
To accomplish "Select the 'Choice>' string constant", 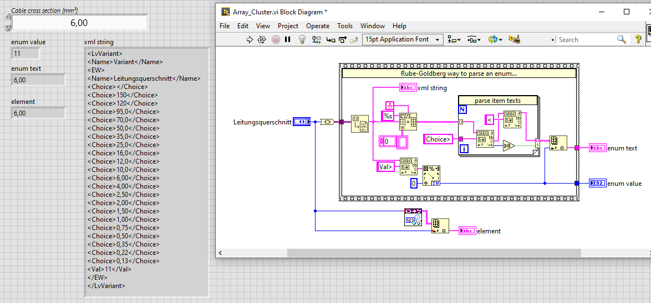I will [438, 139].
